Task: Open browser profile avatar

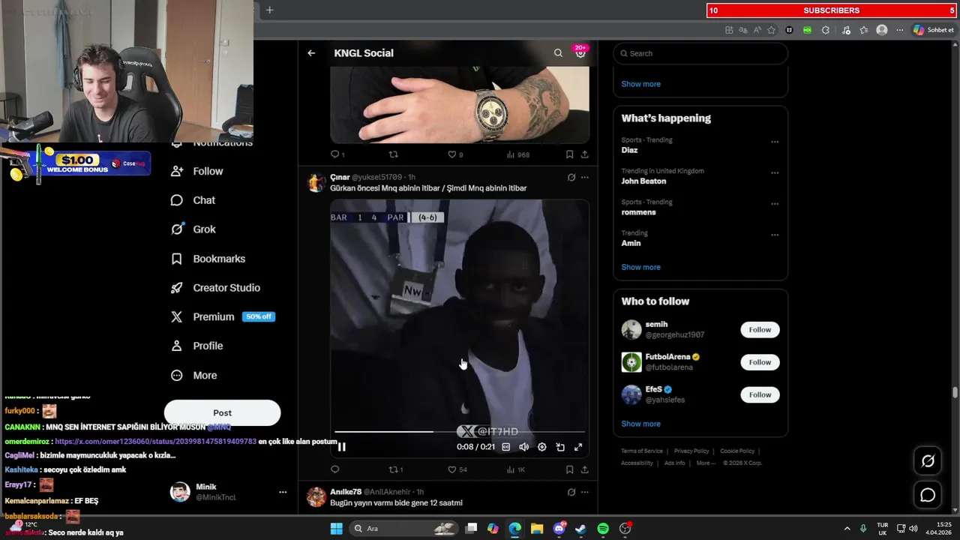Action: [x=882, y=30]
